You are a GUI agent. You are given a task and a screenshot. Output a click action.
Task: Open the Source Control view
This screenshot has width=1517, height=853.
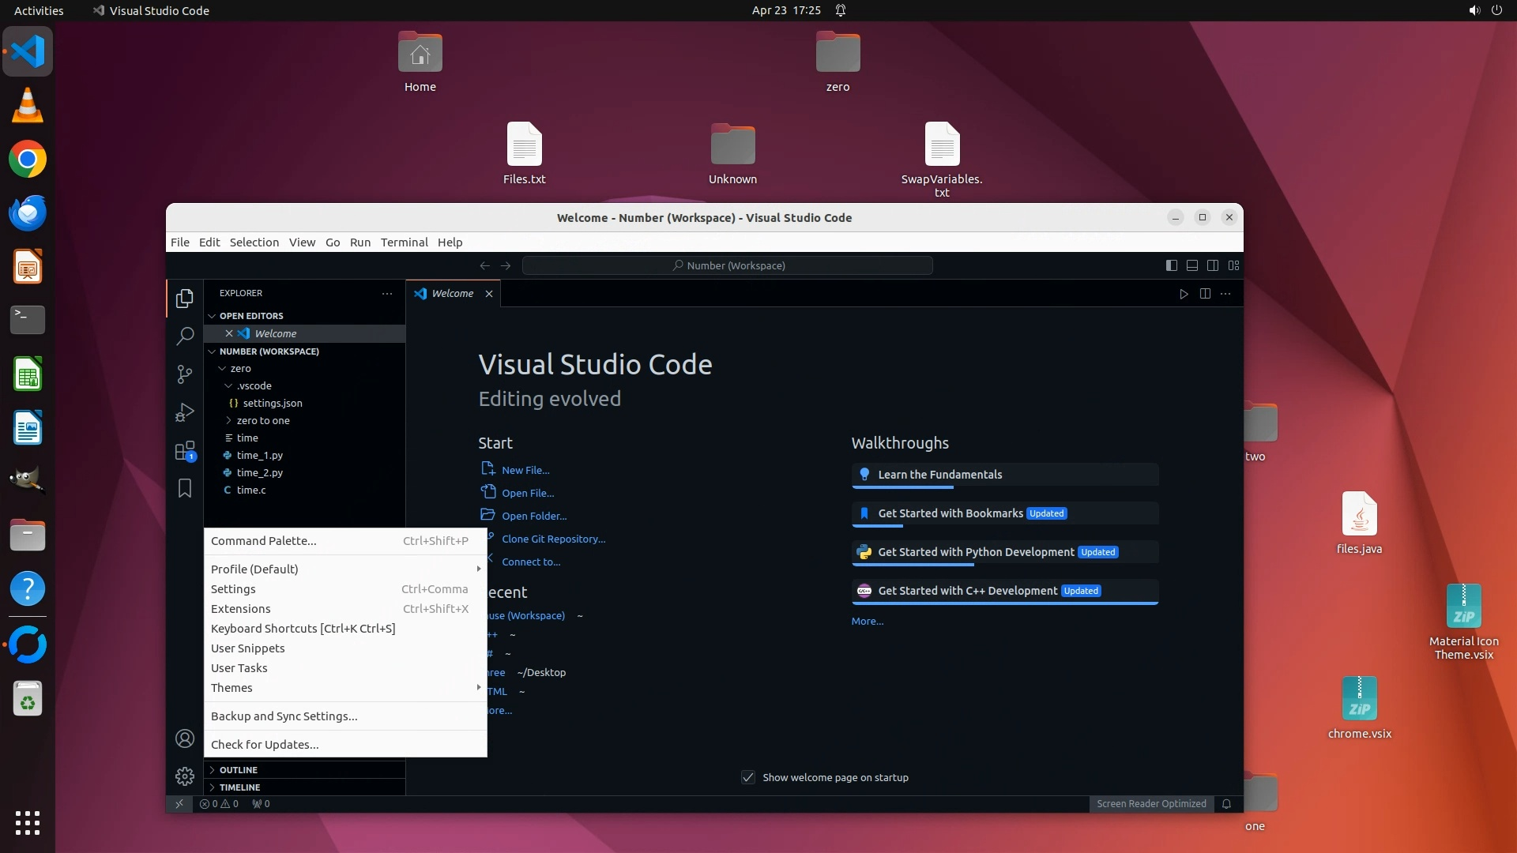[184, 374]
